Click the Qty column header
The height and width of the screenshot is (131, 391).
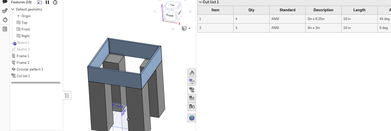tap(251, 10)
